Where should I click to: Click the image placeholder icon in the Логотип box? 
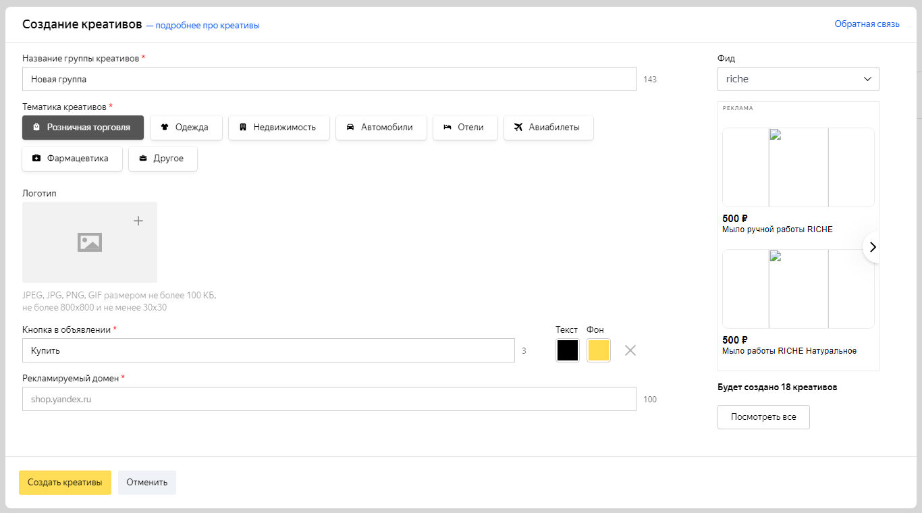pyautogui.click(x=90, y=242)
